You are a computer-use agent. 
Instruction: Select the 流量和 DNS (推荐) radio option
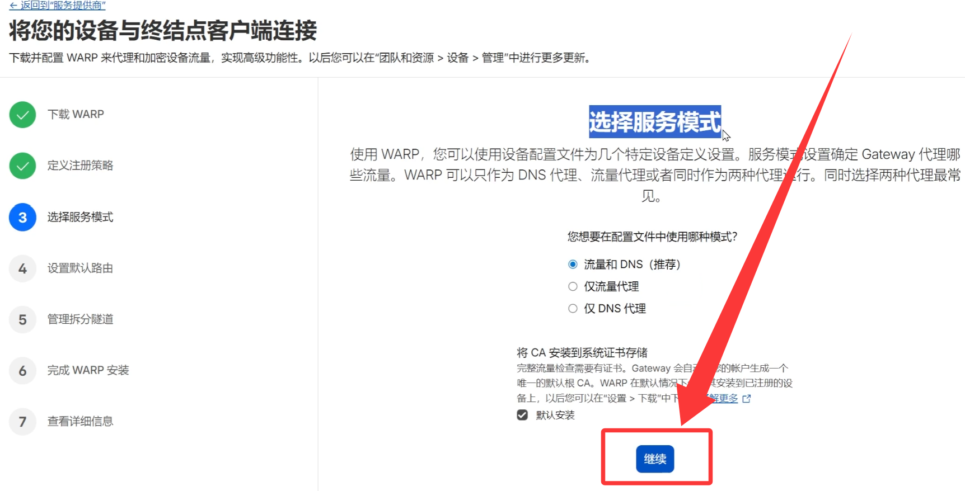tap(573, 265)
